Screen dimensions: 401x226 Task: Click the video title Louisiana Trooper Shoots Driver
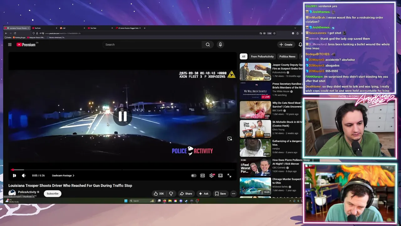coord(70,186)
